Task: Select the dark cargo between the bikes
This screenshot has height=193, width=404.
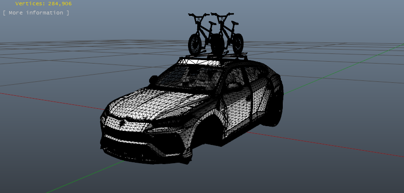Action: [217, 47]
